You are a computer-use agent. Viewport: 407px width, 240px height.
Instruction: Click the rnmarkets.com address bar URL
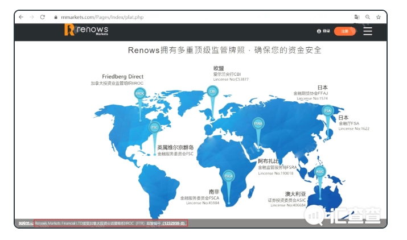102,17
